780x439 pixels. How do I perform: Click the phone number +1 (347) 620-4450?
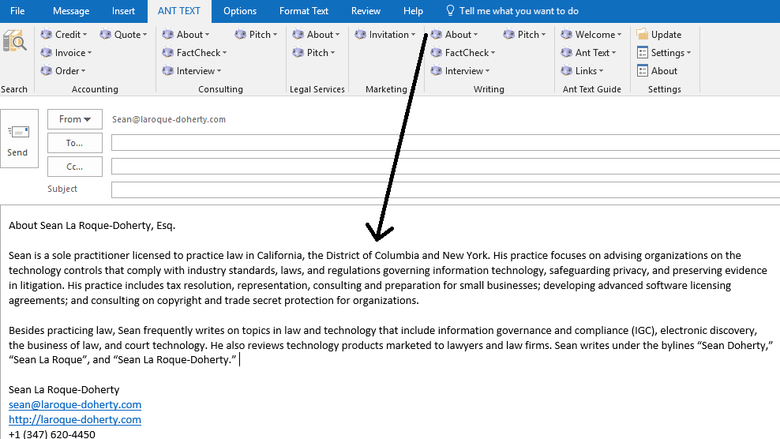52,434
